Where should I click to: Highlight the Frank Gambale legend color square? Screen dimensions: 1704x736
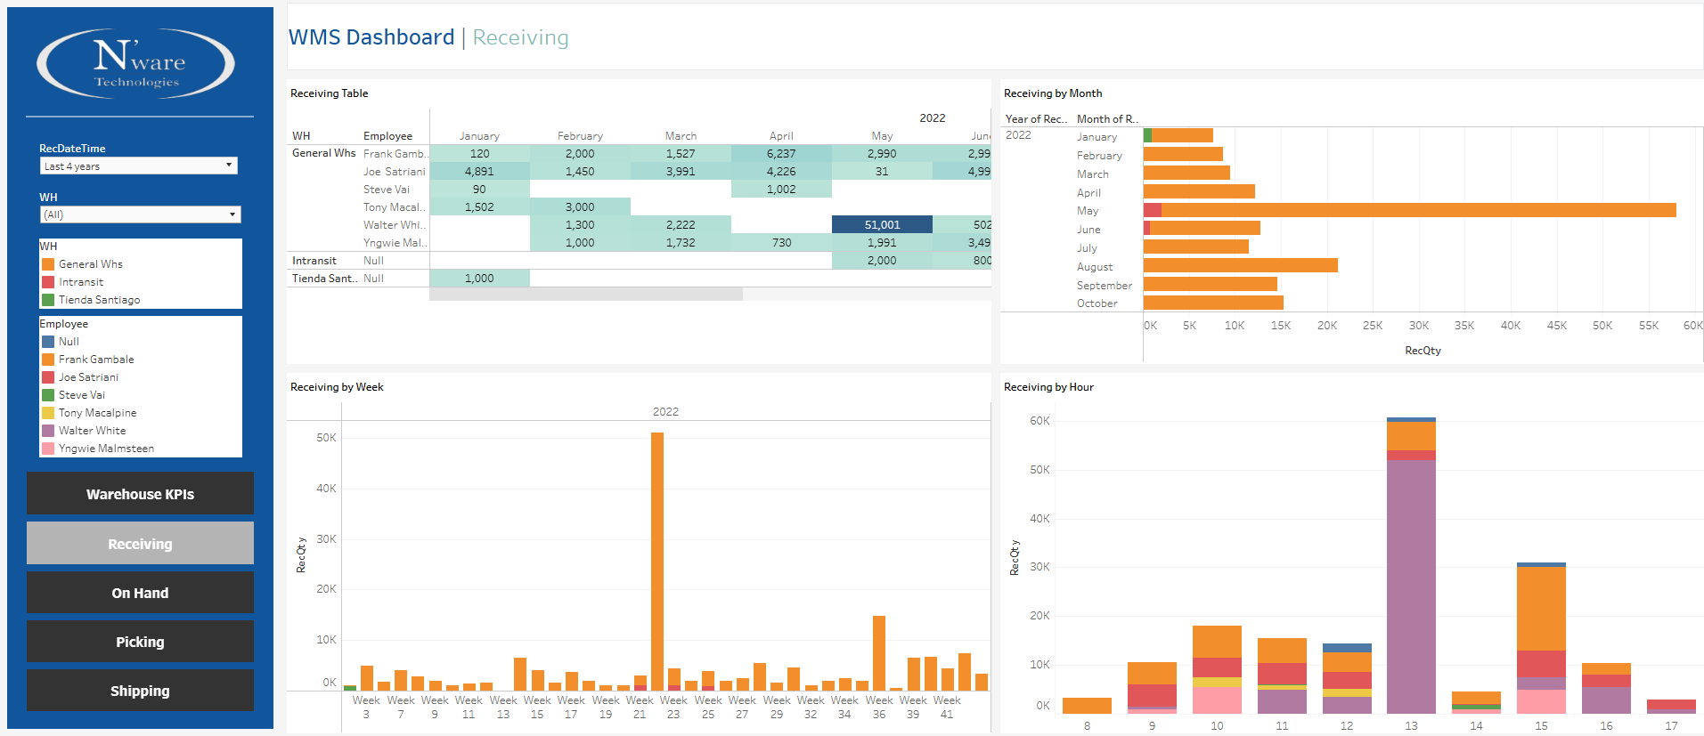click(x=49, y=360)
